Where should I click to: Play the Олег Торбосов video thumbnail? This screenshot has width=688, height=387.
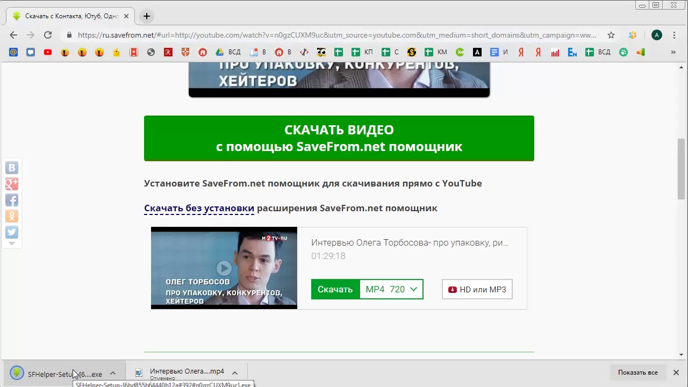[x=224, y=268]
